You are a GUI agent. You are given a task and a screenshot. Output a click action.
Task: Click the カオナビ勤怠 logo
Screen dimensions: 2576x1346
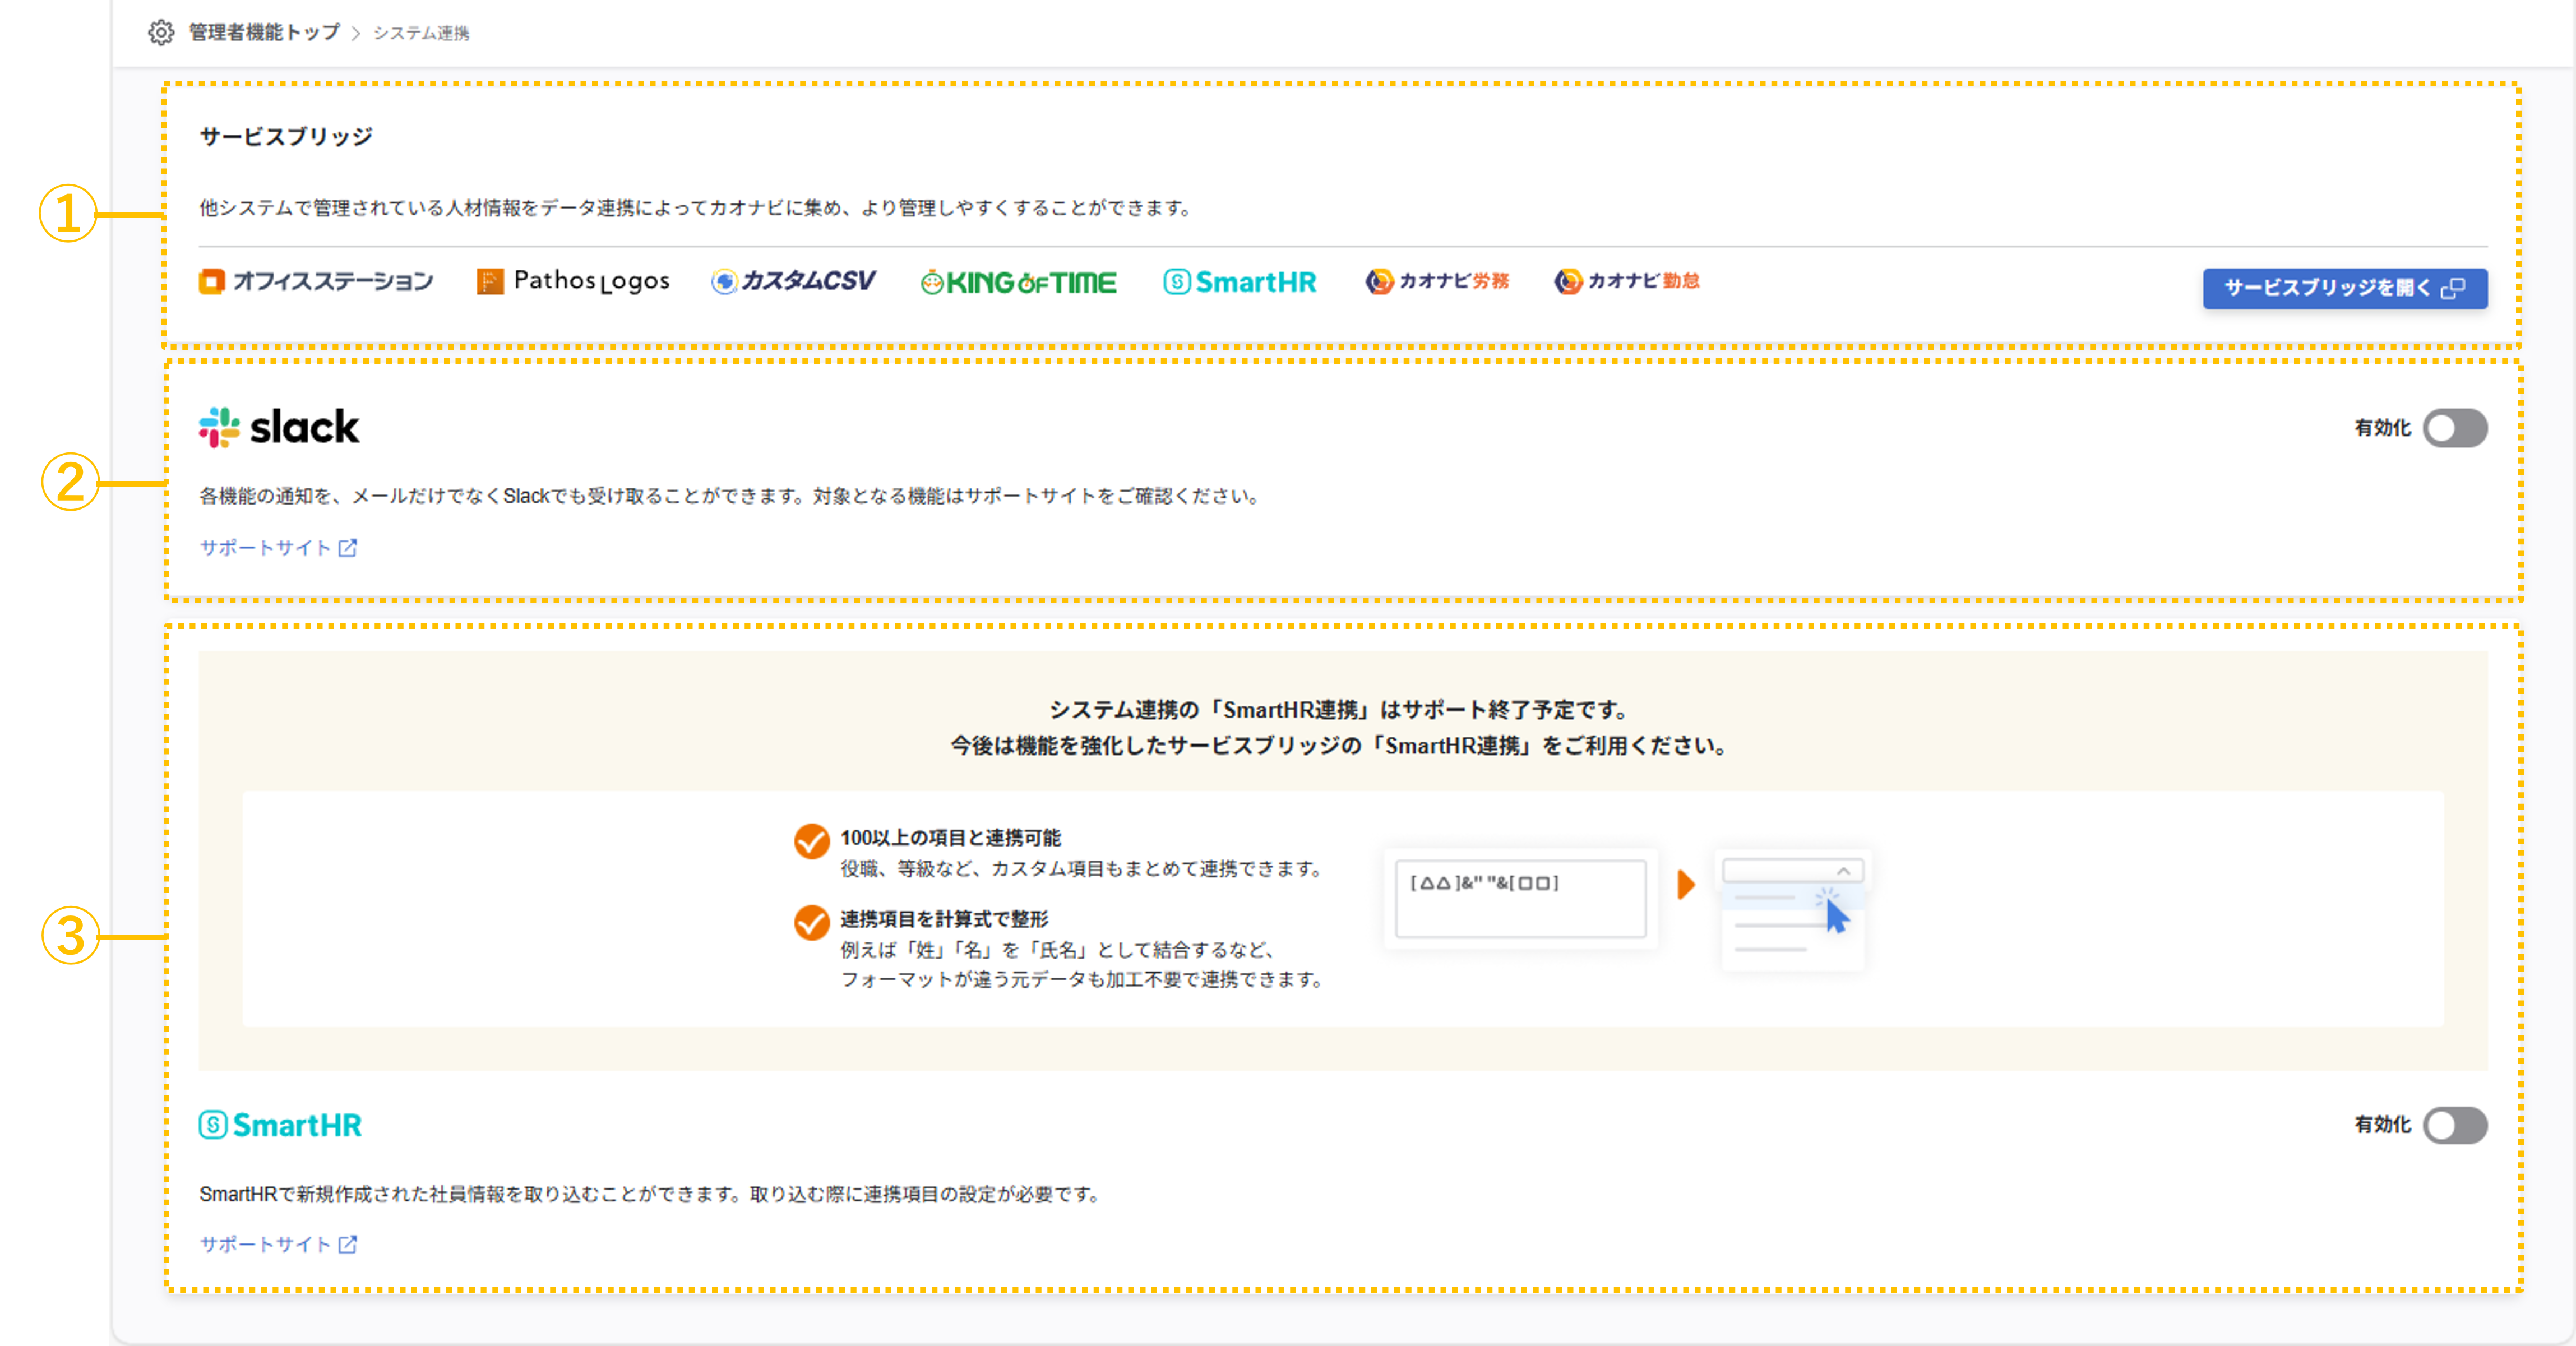[1627, 282]
